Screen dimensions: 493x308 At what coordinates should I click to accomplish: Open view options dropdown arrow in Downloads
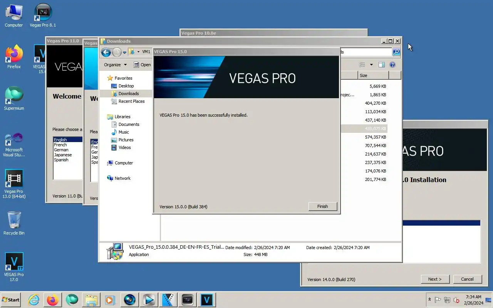click(371, 65)
